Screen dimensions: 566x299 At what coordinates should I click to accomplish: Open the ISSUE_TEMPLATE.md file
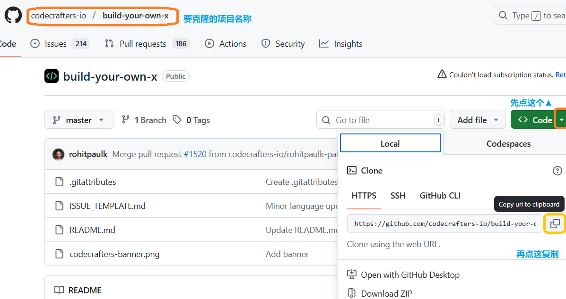107,206
